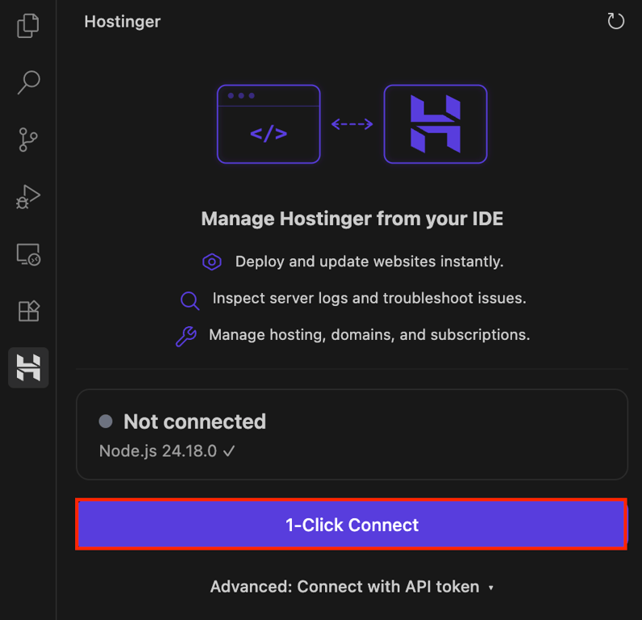
Task: Click the Not connected status heading
Action: [195, 421]
